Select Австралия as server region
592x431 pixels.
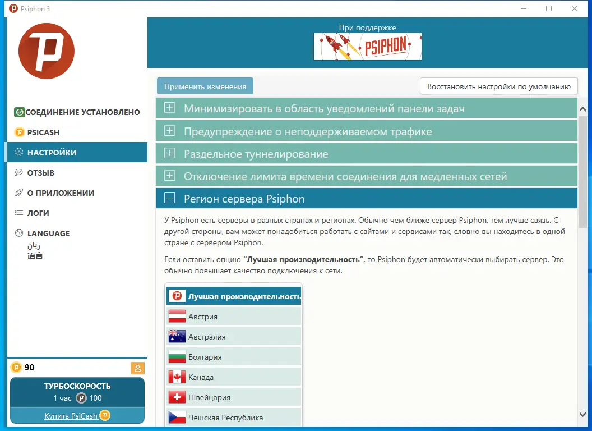tap(234, 337)
